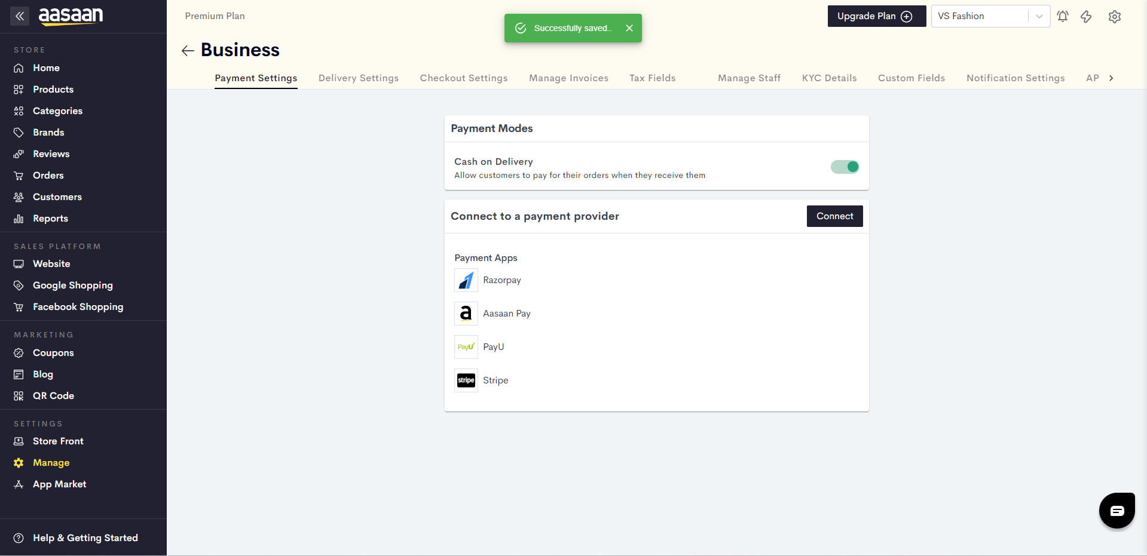This screenshot has height=556, width=1147.
Task: Click the Google Shopping tag icon
Action: 19,285
